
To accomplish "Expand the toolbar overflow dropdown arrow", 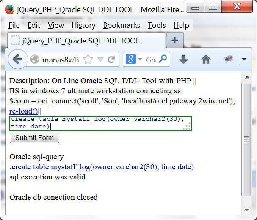I will [x=244, y=59].
